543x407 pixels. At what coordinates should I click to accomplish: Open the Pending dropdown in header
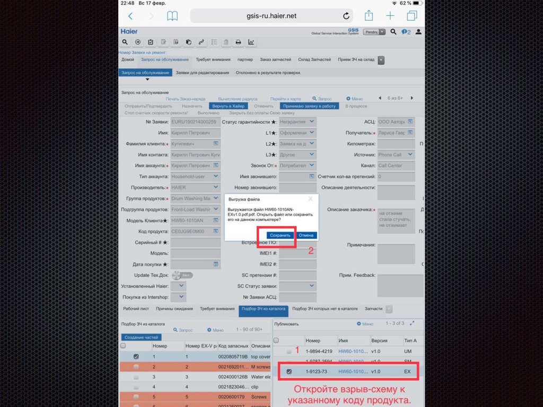(382, 32)
